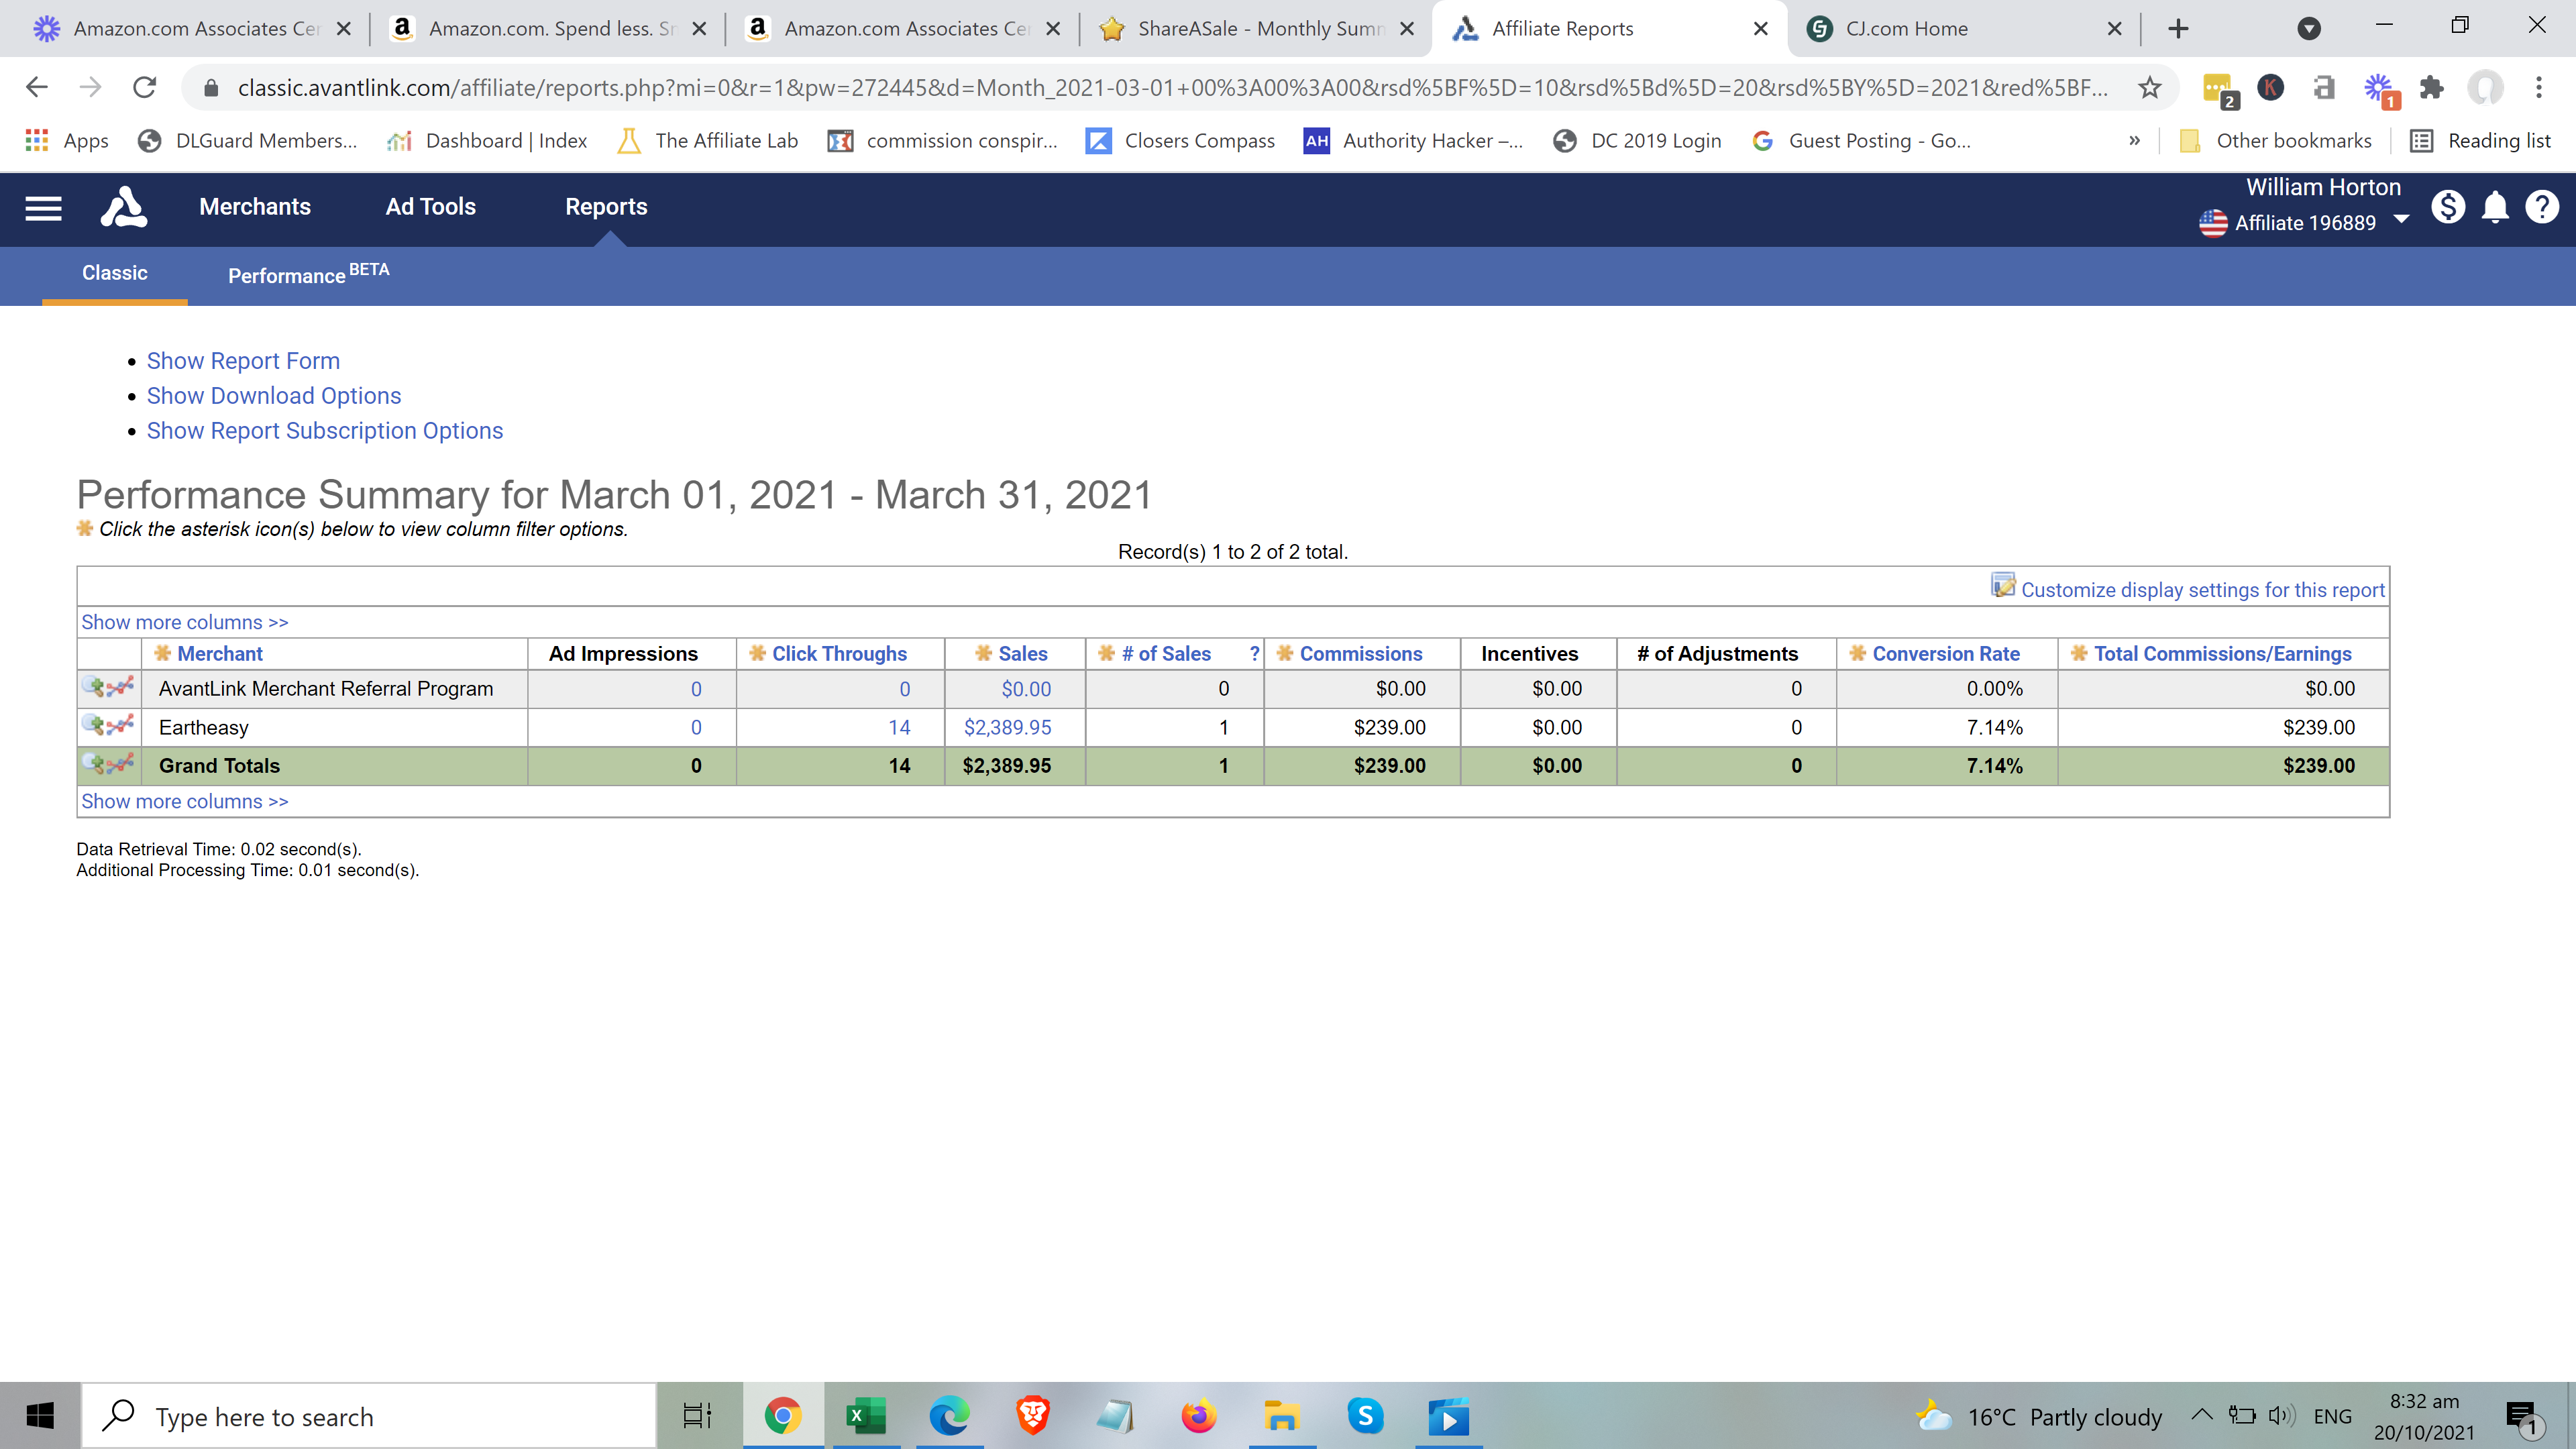Screen dimensions: 2576x1449
Task: Open Skype from the taskbar
Action: coord(1365,1416)
